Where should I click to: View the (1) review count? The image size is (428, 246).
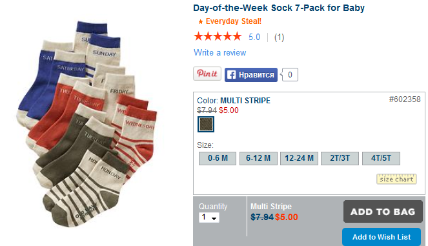click(x=280, y=37)
